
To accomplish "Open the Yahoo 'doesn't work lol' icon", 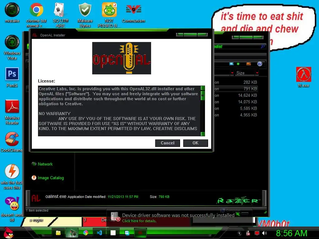I will coord(12,209).
